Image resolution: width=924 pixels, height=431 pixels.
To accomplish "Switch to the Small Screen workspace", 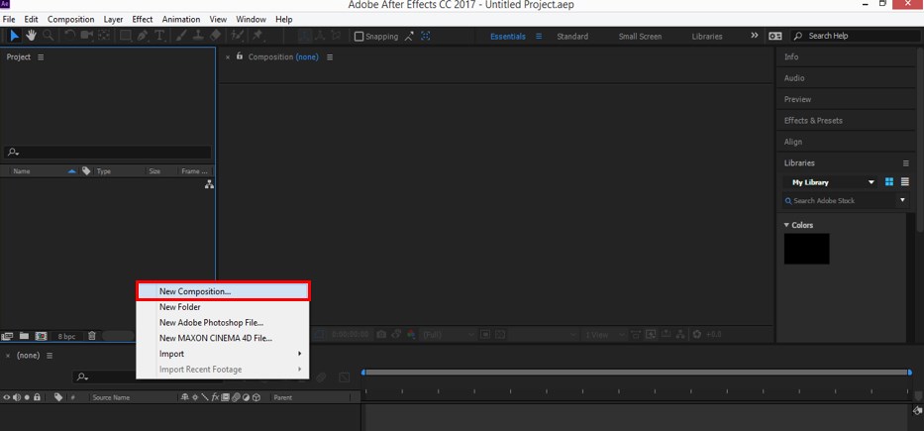I will [640, 37].
